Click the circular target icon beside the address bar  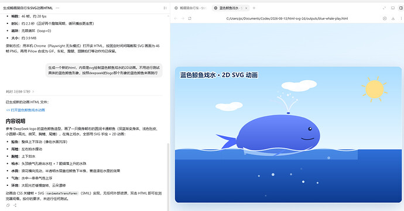(x=385, y=19)
